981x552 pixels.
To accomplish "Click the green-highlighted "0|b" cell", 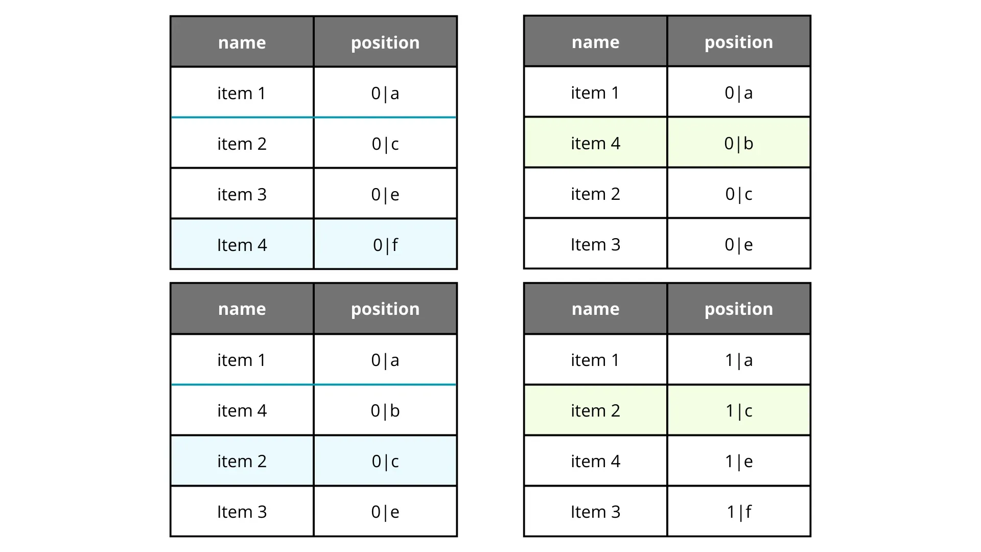I will (x=738, y=143).
